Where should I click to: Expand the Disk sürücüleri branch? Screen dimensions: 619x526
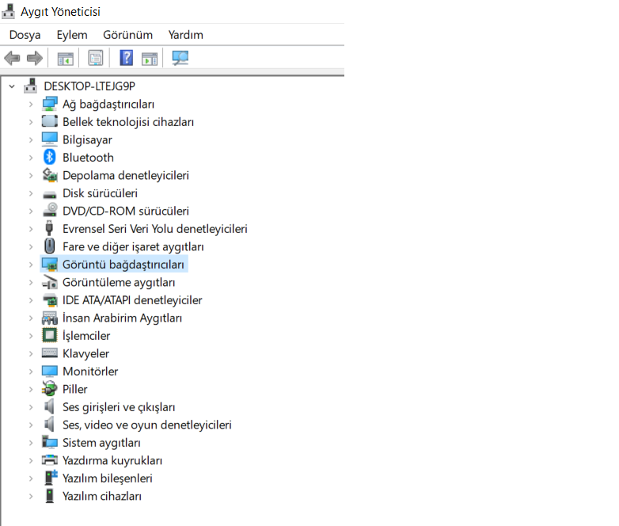click(x=31, y=193)
